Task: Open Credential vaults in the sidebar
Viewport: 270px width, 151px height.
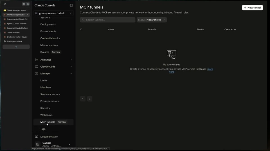Action: tap(50, 38)
